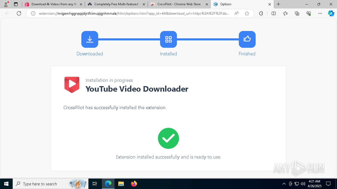Click the Downloaded step icon
This screenshot has height=189, width=337.
[90, 39]
